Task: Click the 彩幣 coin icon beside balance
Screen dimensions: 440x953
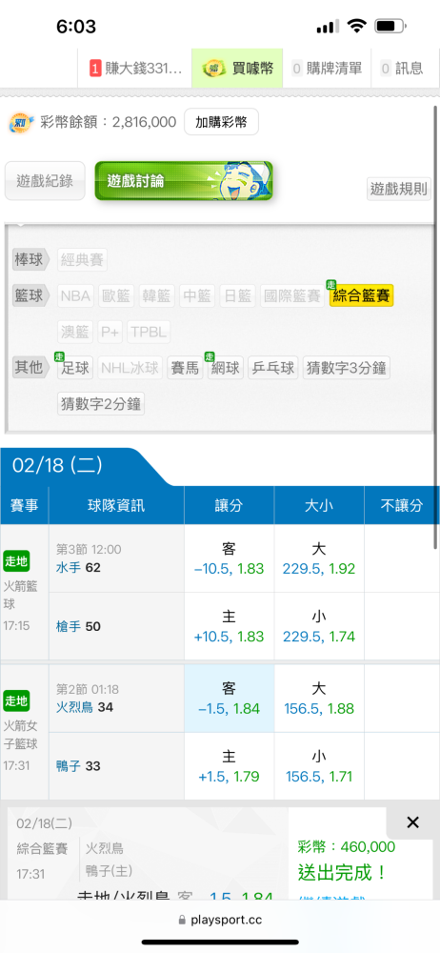Action: 21,122
